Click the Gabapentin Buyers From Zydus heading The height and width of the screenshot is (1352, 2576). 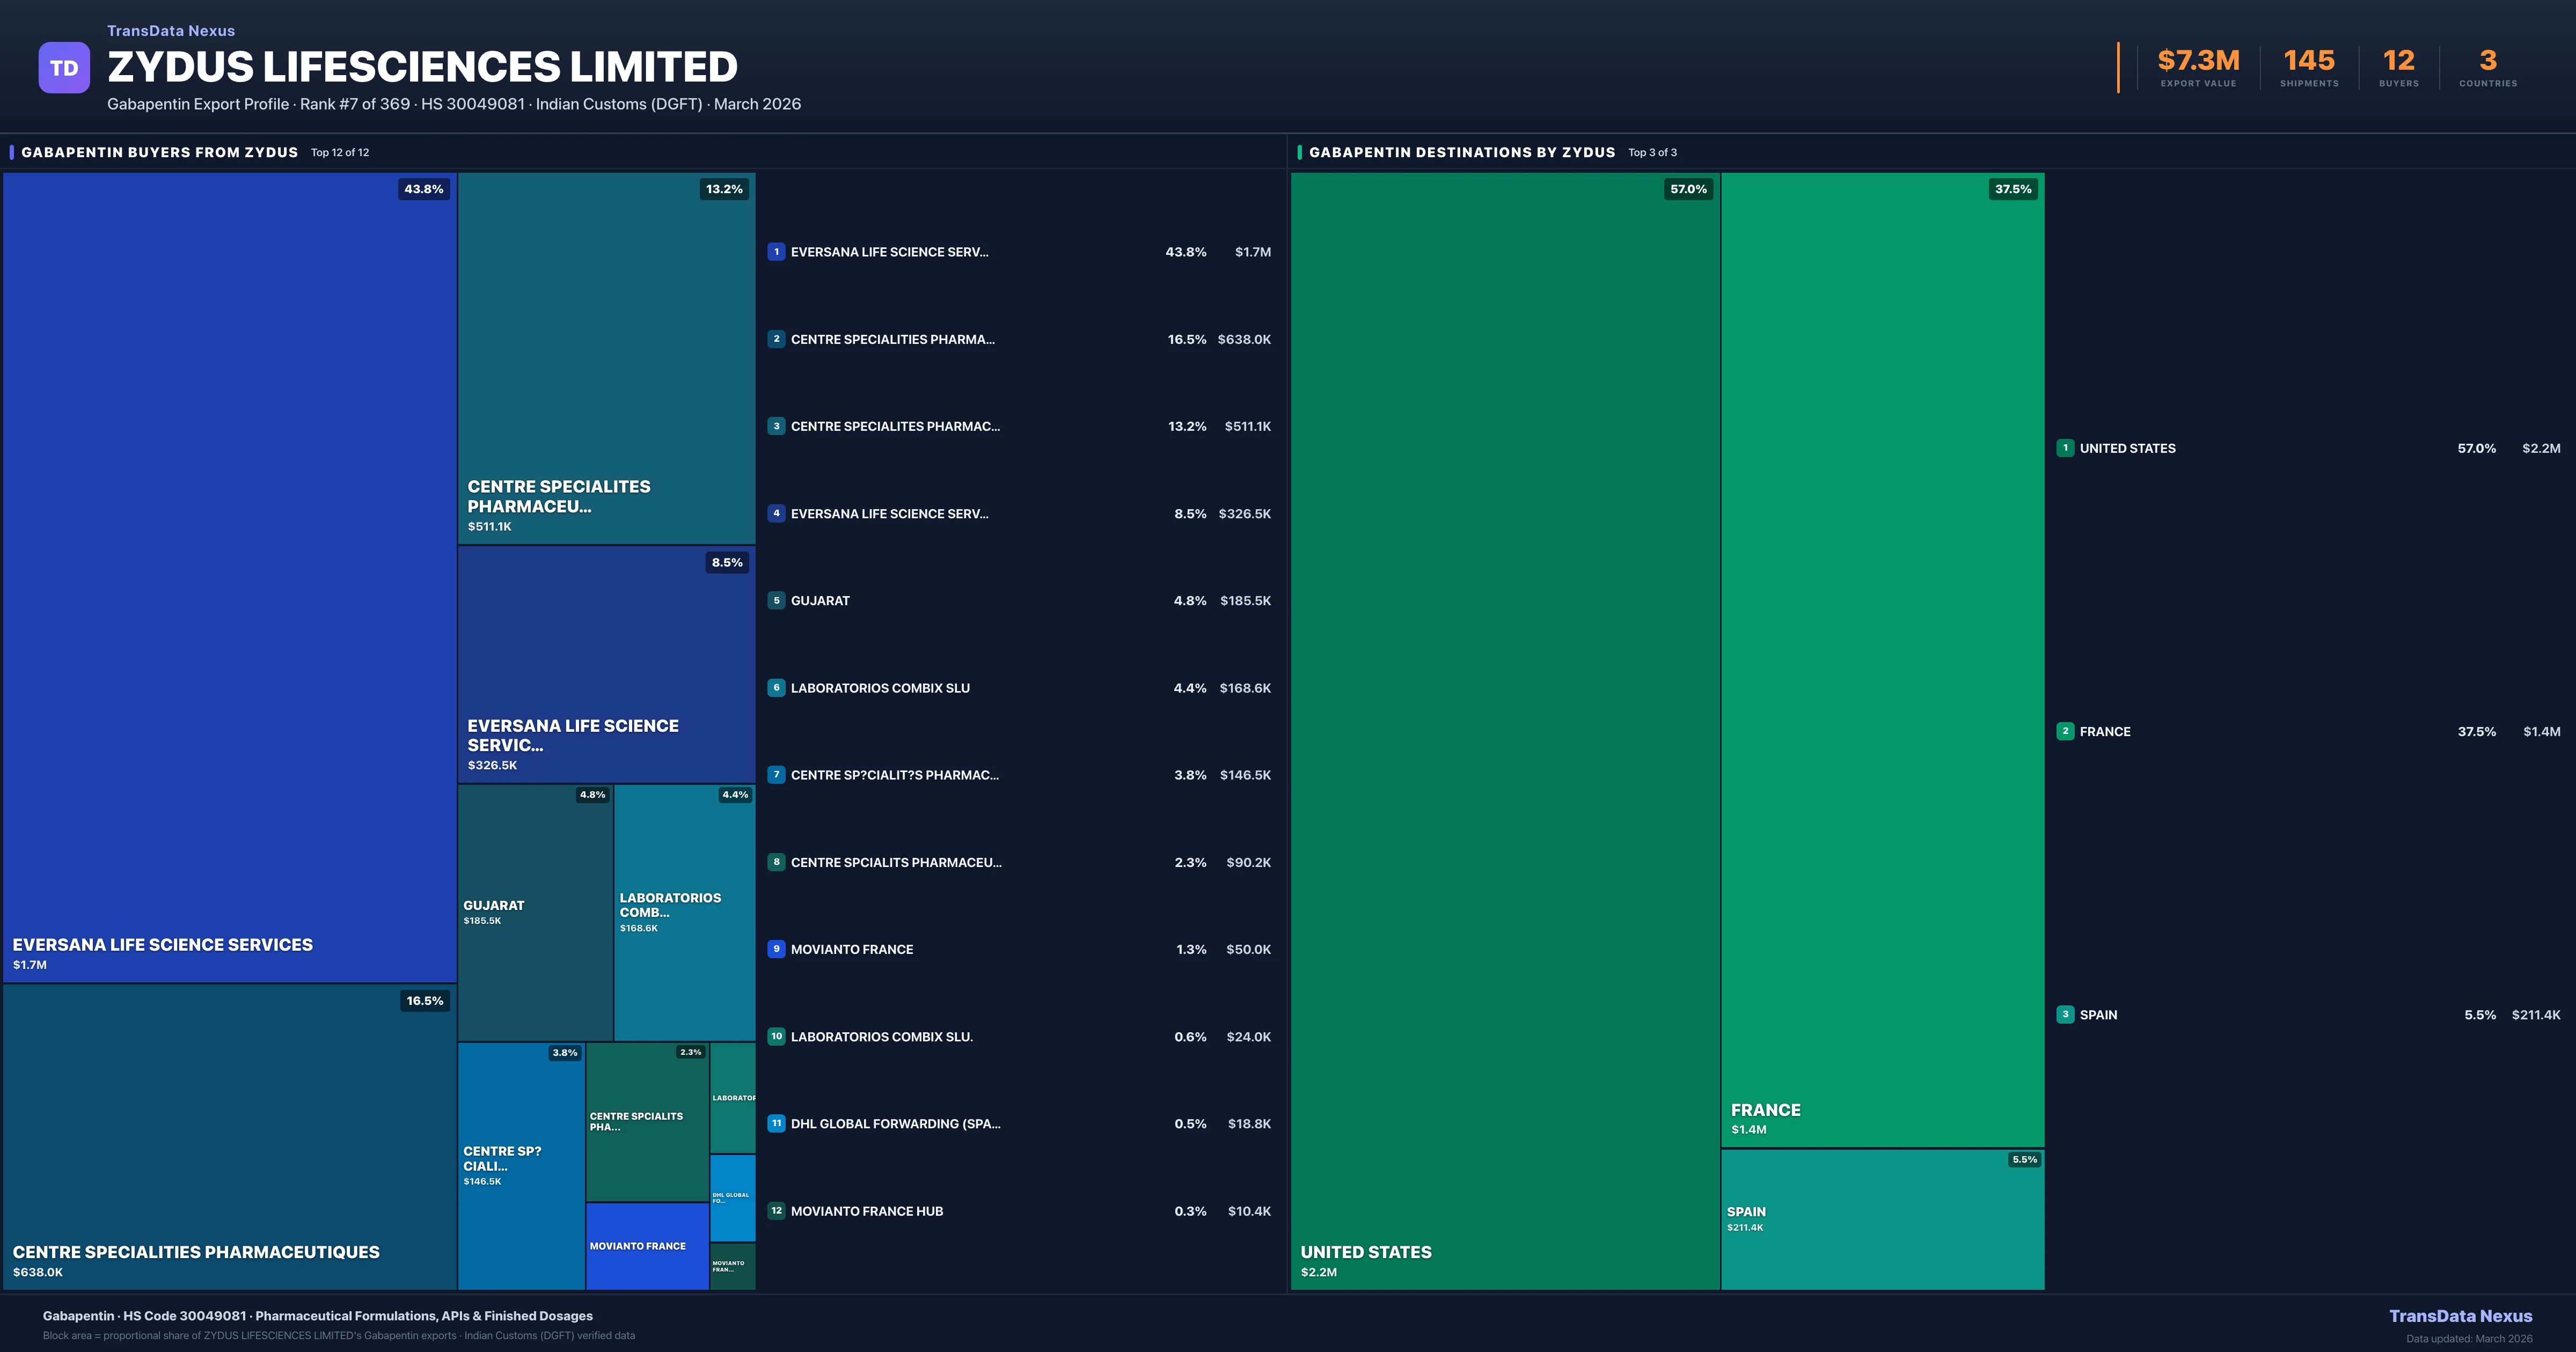(x=160, y=152)
